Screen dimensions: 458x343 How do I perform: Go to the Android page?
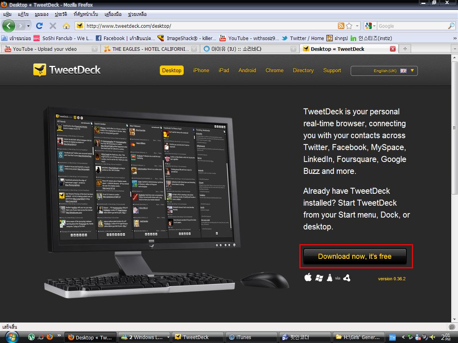(247, 70)
